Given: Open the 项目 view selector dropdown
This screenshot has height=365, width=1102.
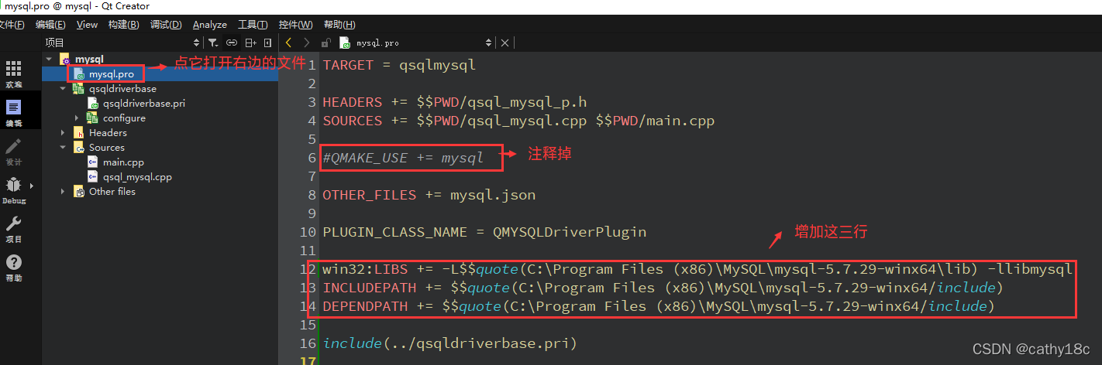Looking at the screenshot, I should pos(196,43).
